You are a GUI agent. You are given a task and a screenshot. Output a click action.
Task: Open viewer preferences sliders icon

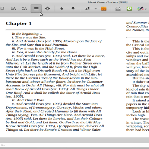[118, 9]
